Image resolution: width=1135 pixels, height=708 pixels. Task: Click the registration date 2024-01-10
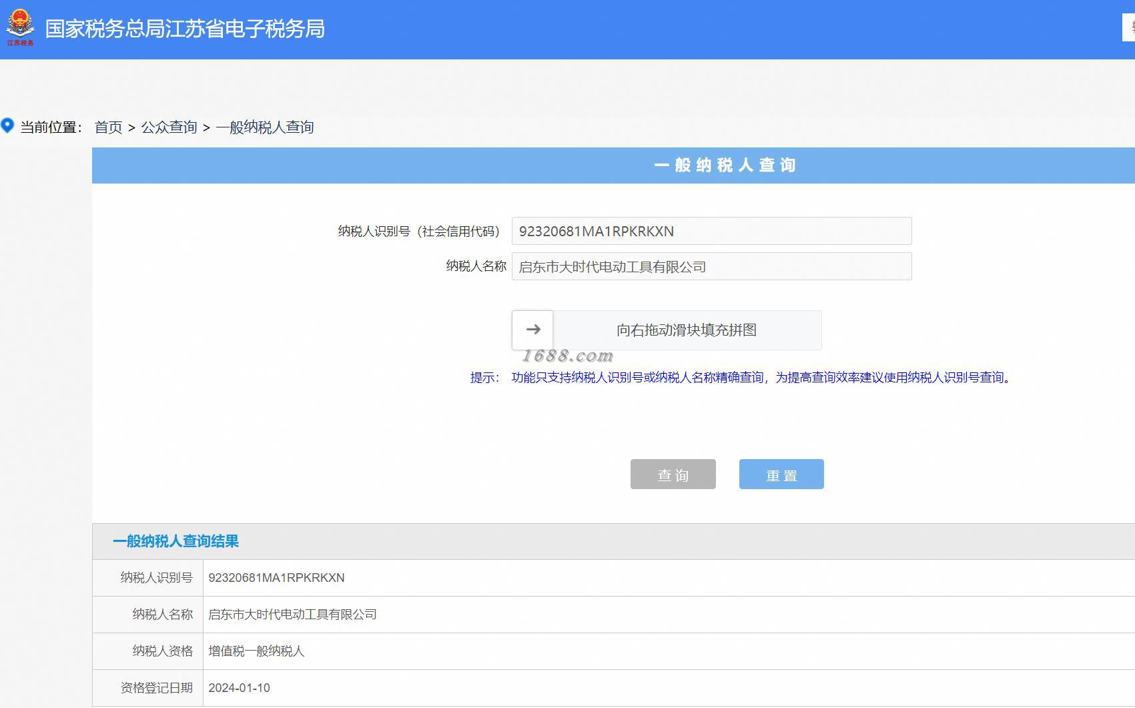(x=239, y=688)
